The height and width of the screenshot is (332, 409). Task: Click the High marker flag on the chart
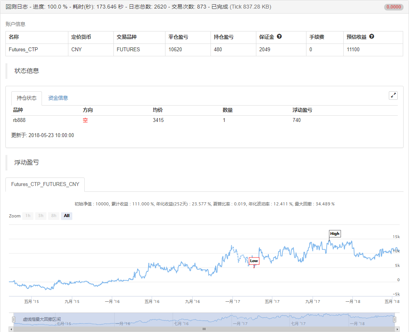coord(334,234)
